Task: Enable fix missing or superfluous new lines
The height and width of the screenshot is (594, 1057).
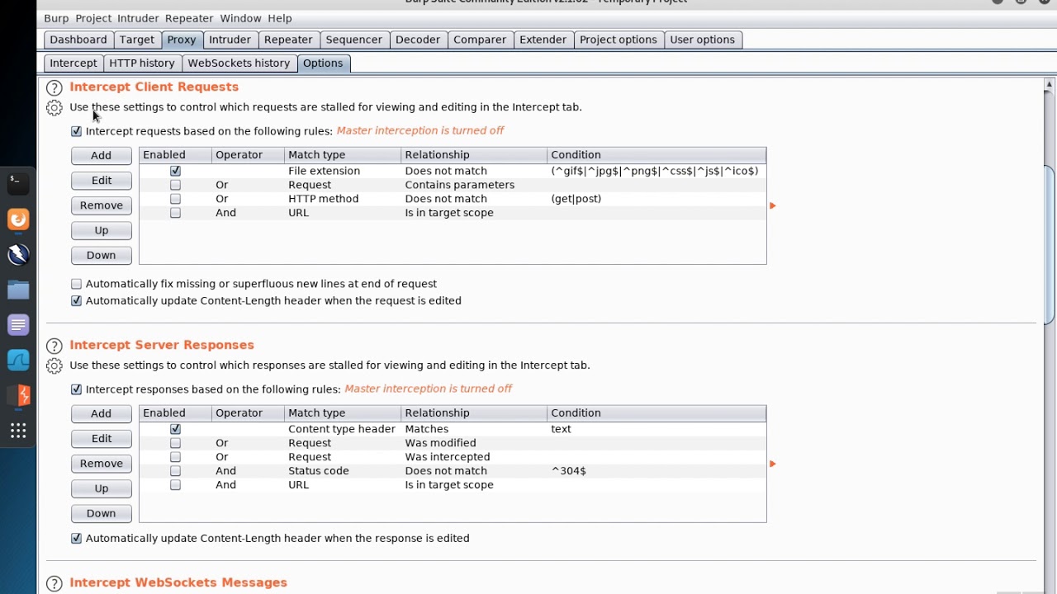Action: click(x=77, y=284)
